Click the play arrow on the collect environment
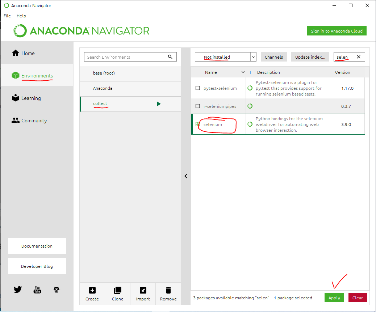 159,104
